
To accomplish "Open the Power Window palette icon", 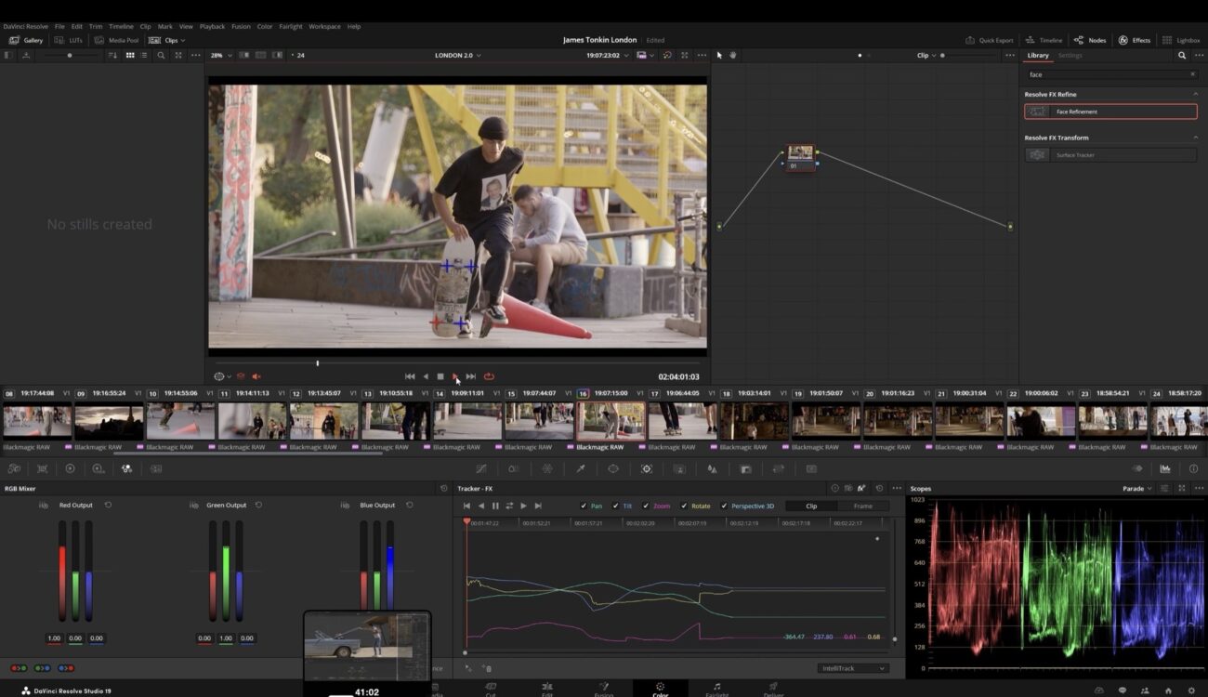I will click(613, 468).
